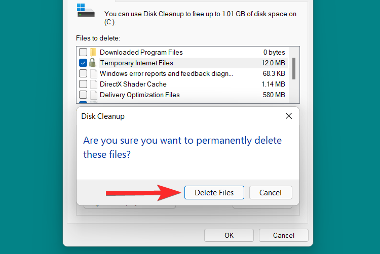This screenshot has height=254, width=380.
Task: Close the delete confirmation dialog with X
Action: (289, 116)
